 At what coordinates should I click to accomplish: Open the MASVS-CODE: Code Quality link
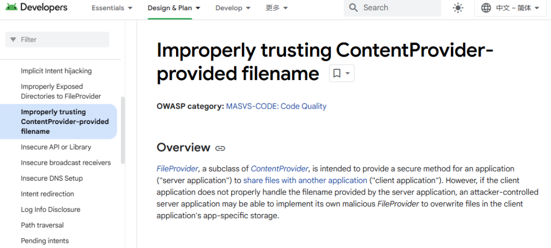(276, 106)
